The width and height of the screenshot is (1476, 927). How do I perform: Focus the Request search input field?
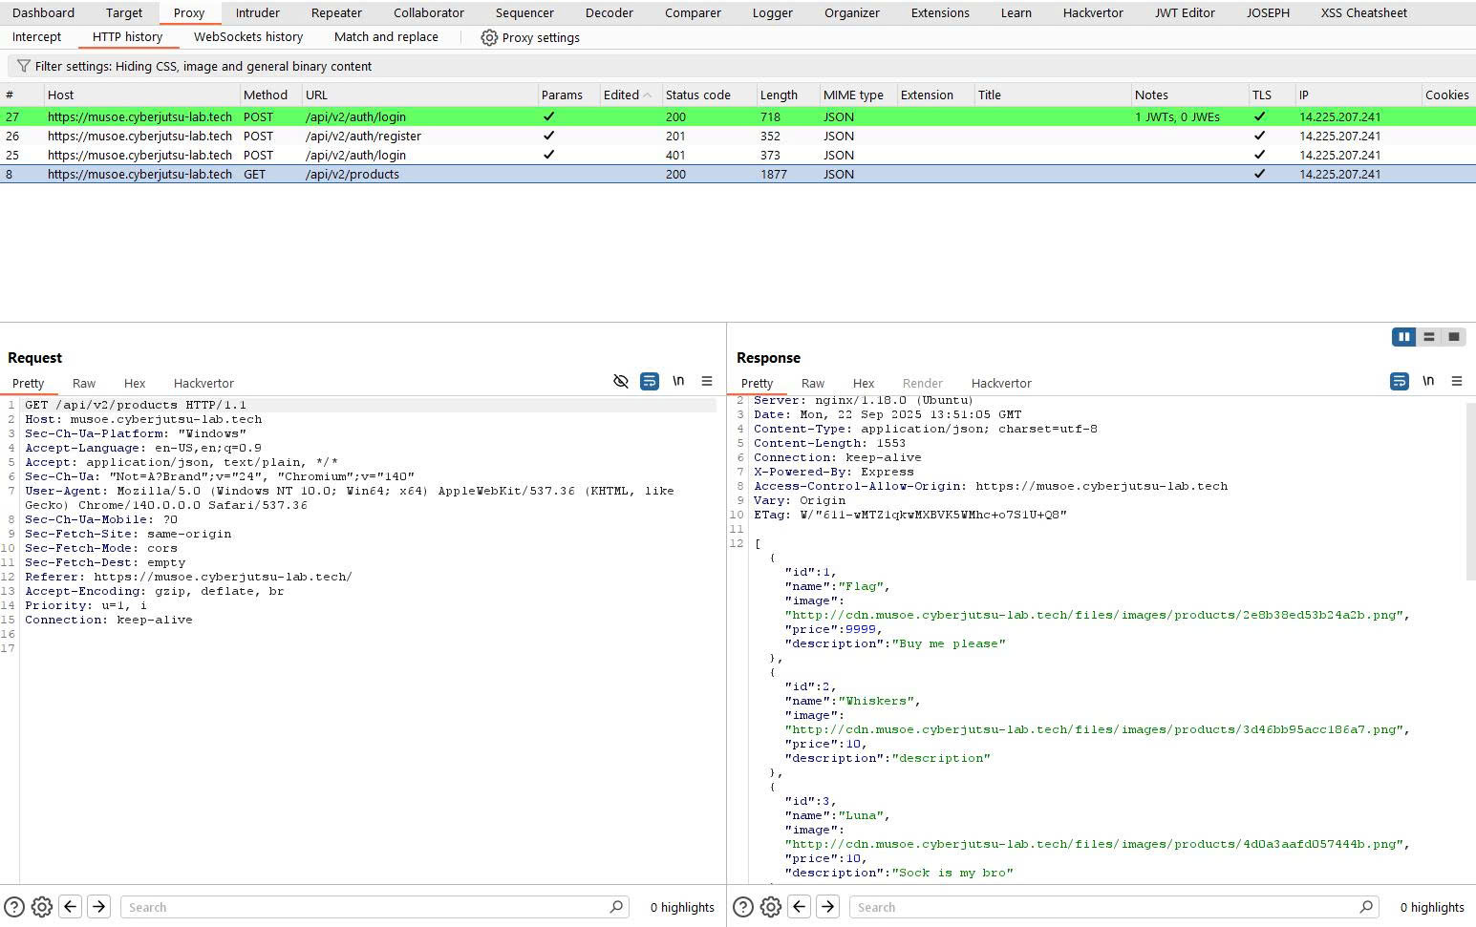pyautogui.click(x=374, y=907)
